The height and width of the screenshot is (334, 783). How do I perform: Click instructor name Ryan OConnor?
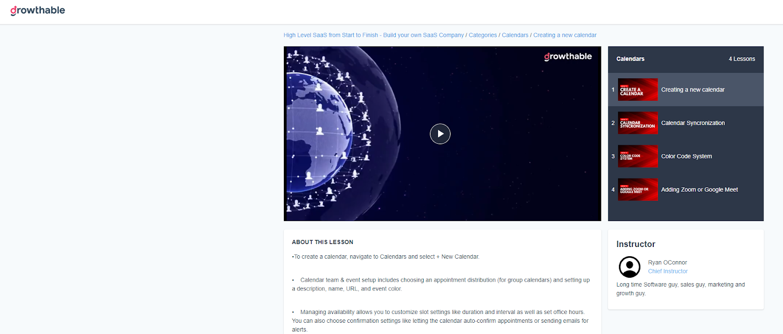pyautogui.click(x=668, y=263)
